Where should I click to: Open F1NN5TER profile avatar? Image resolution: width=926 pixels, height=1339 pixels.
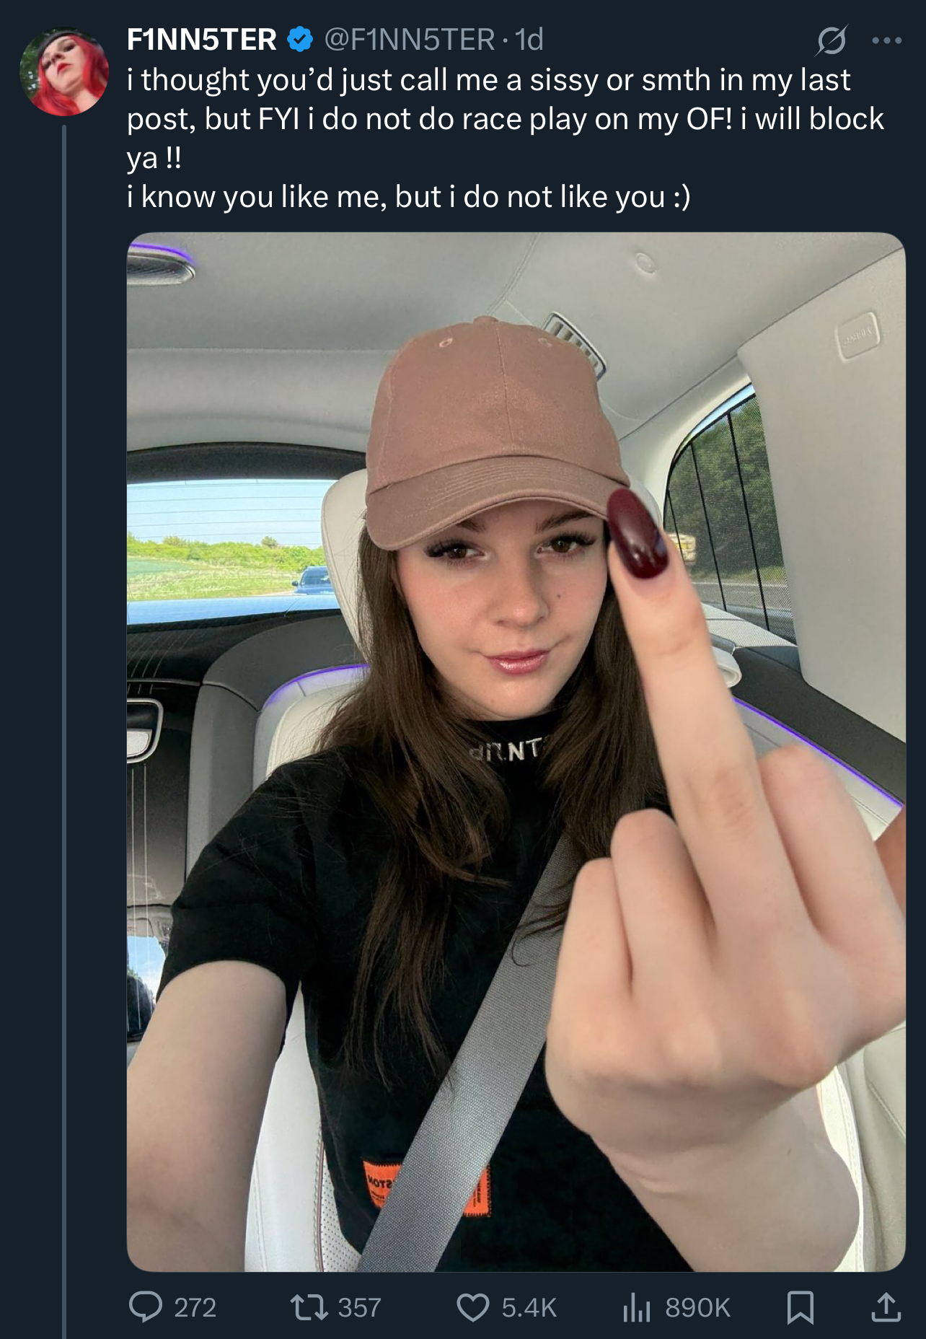point(64,71)
